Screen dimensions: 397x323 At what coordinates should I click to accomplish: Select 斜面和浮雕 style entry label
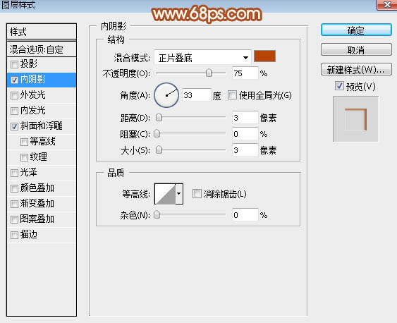pyautogui.click(x=42, y=126)
